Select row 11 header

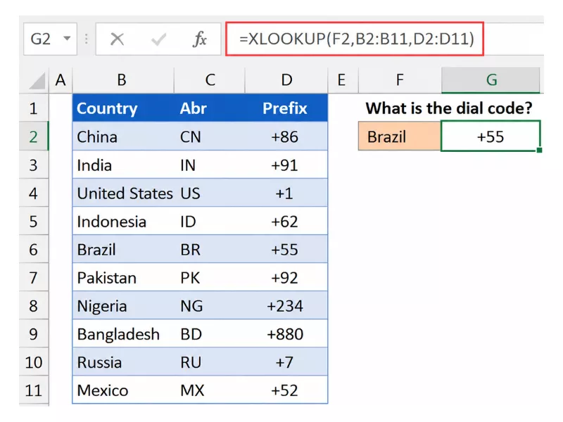[x=34, y=390]
